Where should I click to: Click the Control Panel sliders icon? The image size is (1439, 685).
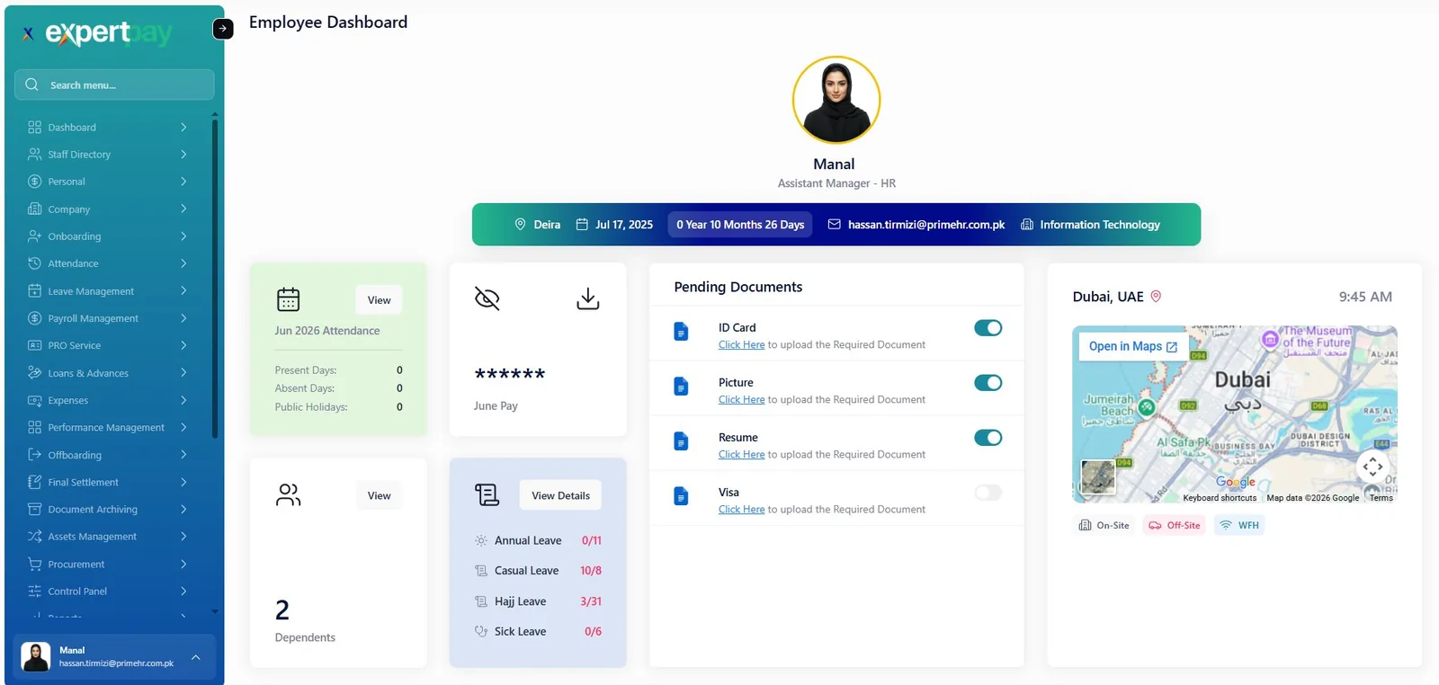pos(34,591)
